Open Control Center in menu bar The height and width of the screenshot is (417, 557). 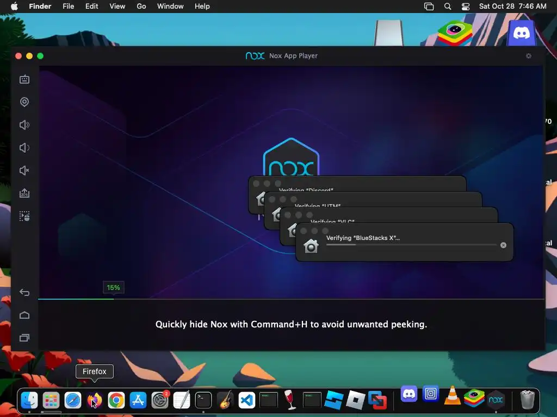(x=466, y=7)
